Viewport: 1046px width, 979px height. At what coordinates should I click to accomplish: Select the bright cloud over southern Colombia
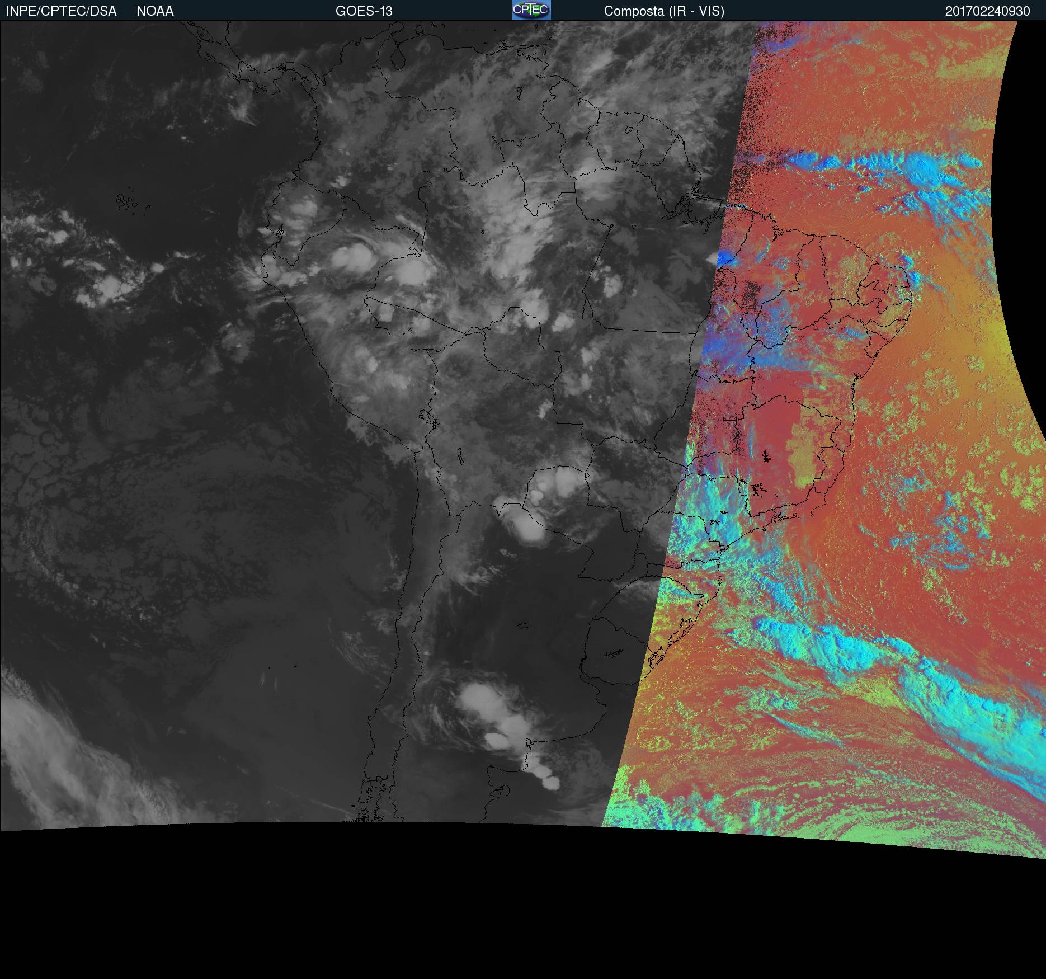(x=351, y=257)
